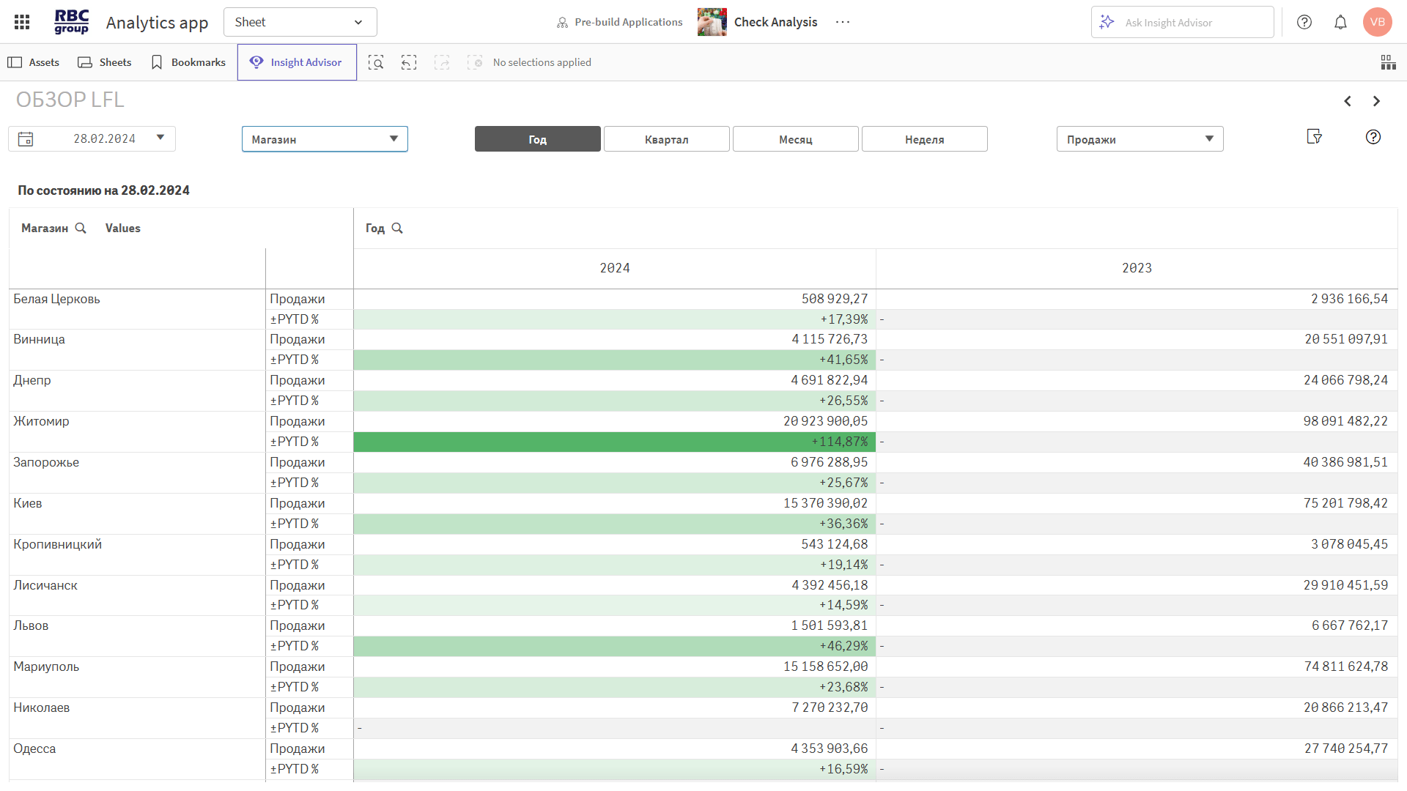Search in the Год dimension magnifier
1407x791 pixels.
click(397, 229)
